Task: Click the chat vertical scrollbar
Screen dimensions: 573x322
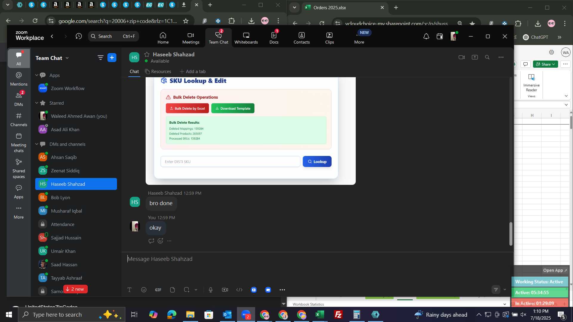Action: click(x=511, y=234)
